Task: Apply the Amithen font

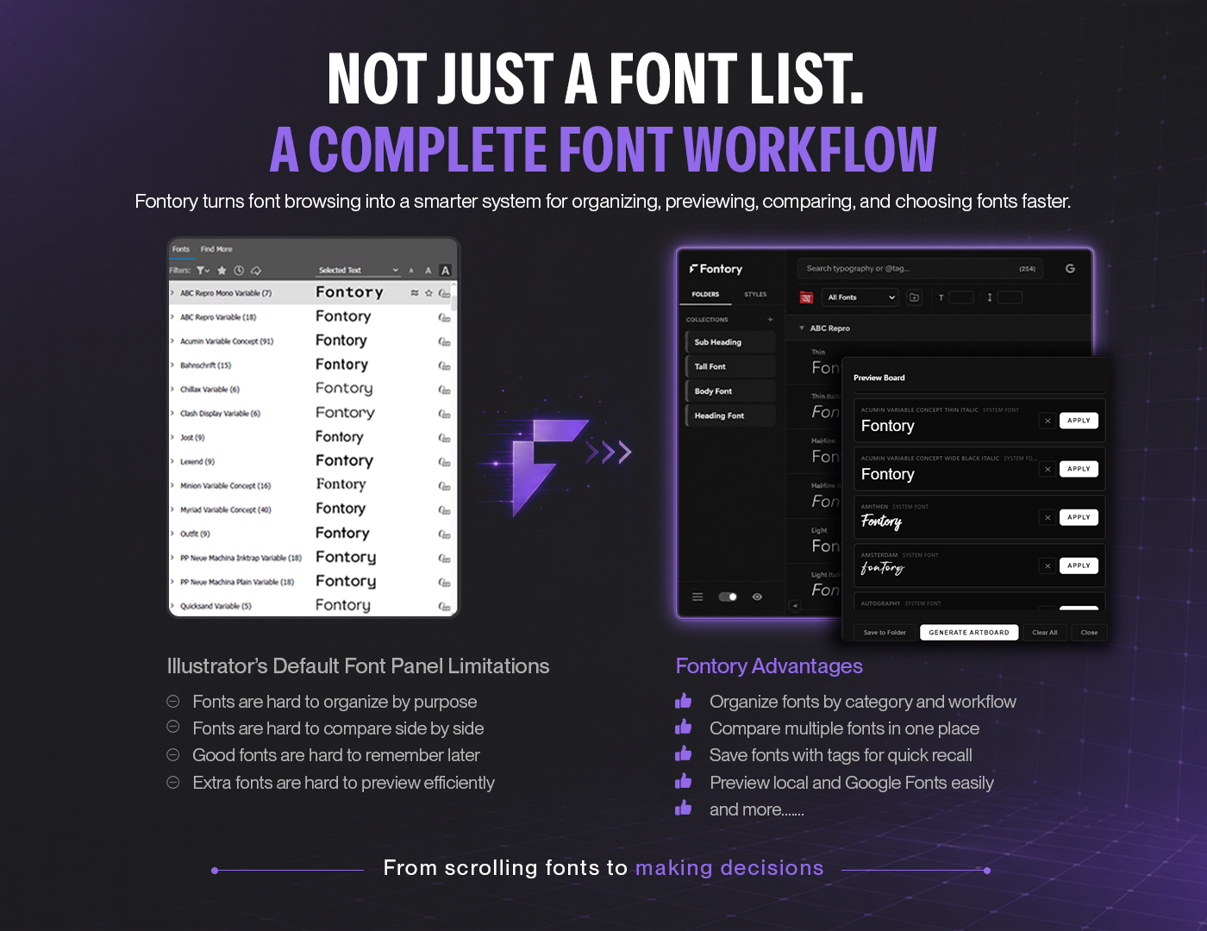Action: [1079, 517]
